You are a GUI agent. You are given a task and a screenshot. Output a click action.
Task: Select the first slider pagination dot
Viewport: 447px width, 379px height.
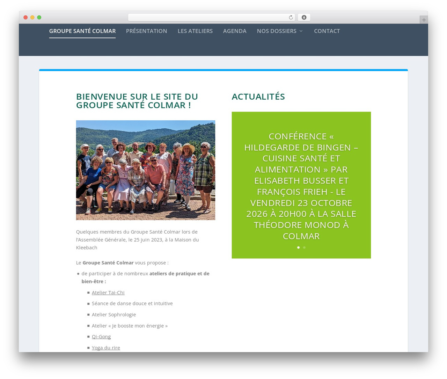tap(298, 248)
